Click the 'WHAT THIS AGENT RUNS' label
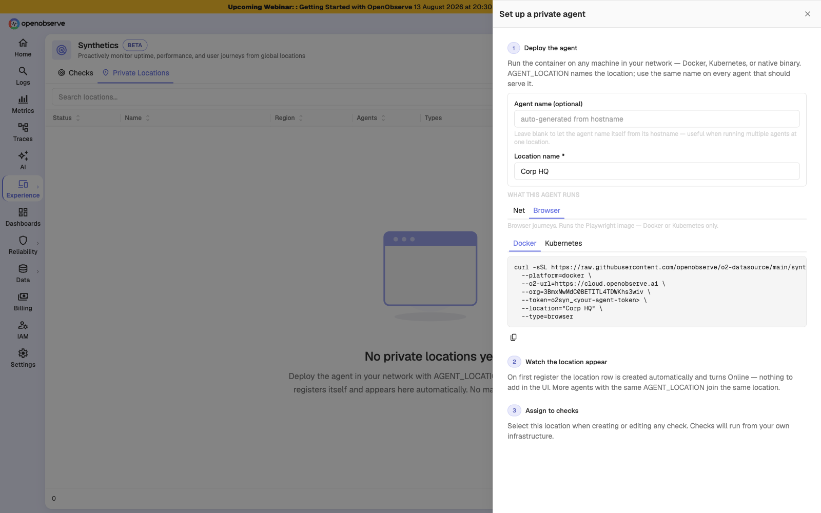The image size is (821, 513). pyautogui.click(x=543, y=195)
